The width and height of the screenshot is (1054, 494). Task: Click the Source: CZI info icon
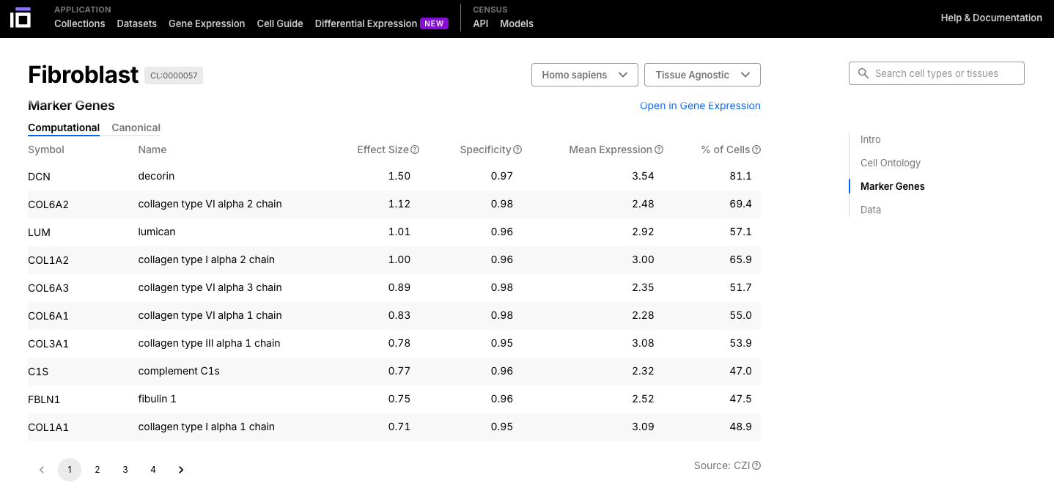pyautogui.click(x=756, y=465)
